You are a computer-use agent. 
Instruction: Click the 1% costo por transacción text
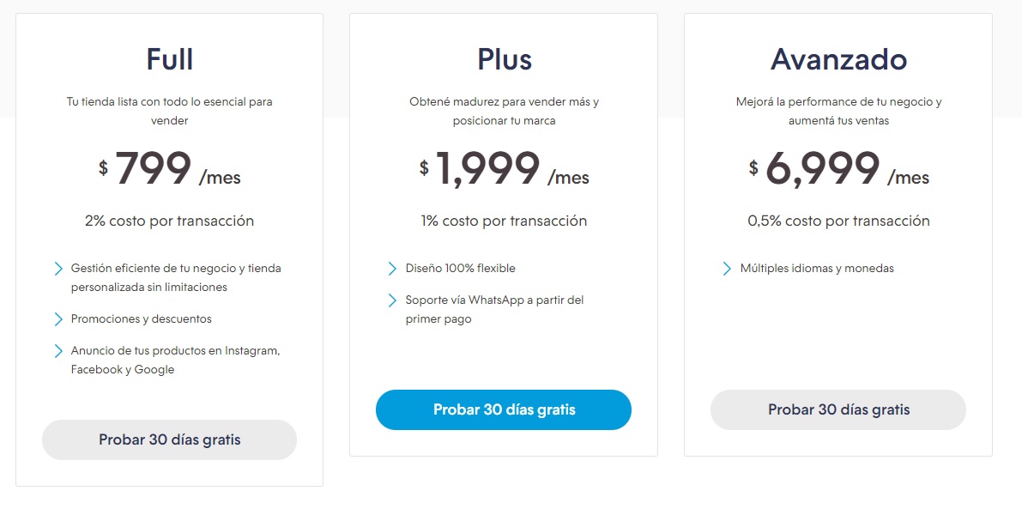504,221
